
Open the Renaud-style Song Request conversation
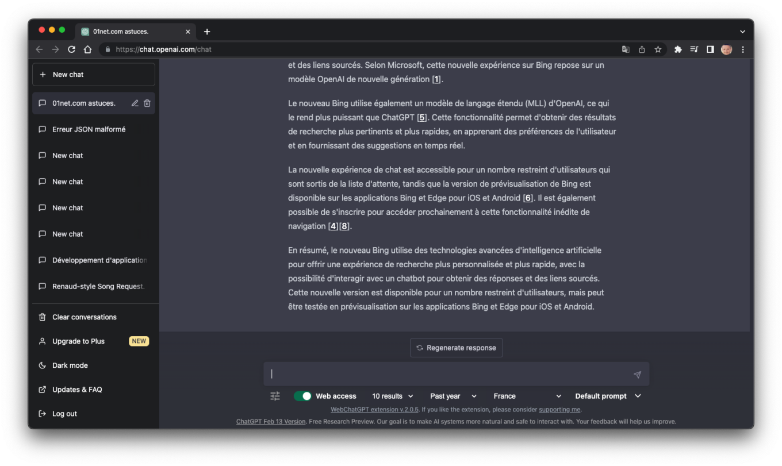coord(94,286)
